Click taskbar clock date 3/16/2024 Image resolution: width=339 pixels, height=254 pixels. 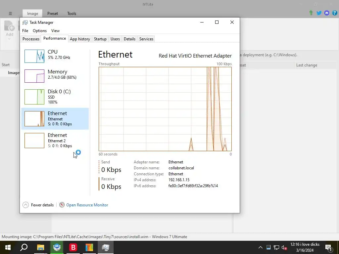pos(305,250)
